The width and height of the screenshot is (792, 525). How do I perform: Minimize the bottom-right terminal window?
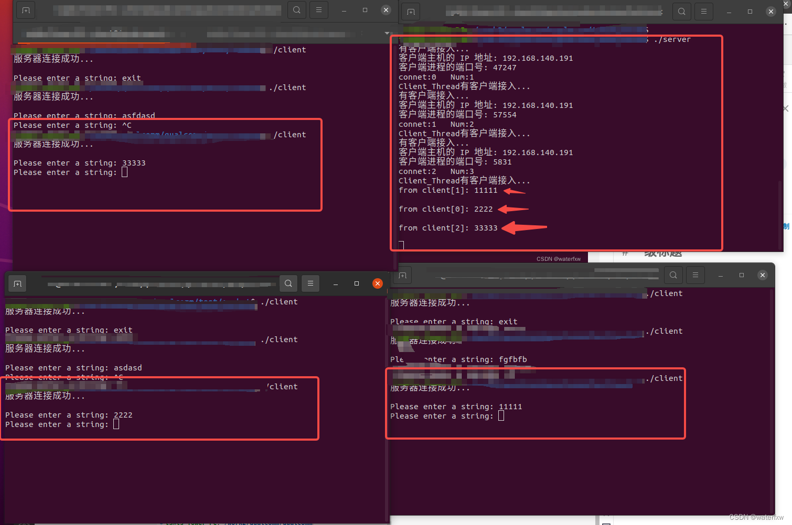click(x=721, y=276)
